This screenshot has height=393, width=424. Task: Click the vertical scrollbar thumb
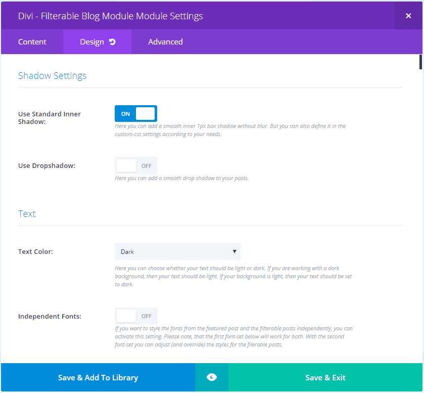click(x=420, y=61)
